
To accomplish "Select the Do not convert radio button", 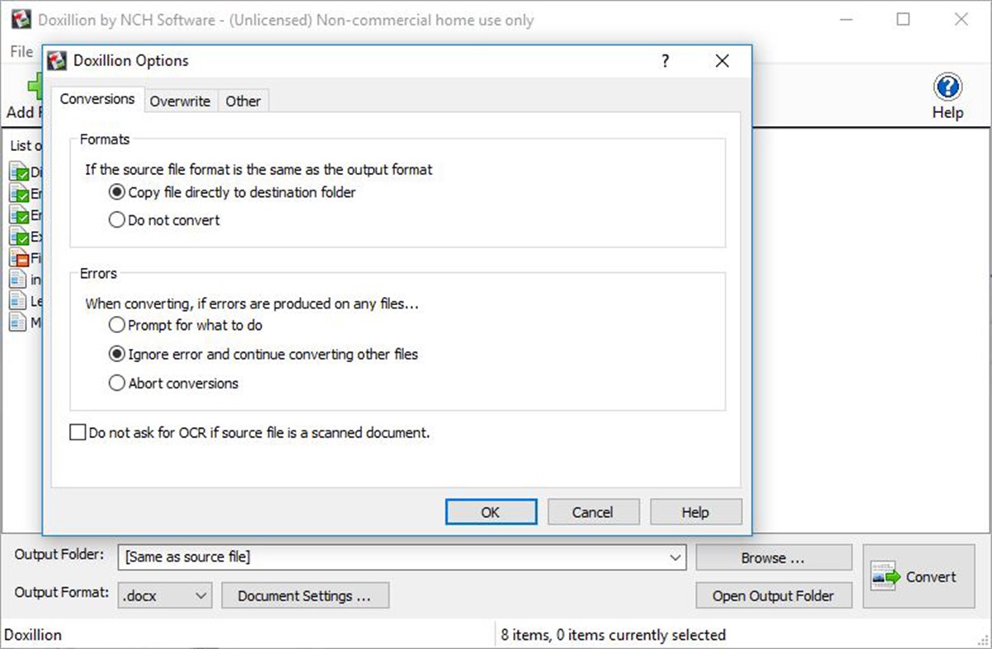I will point(116,220).
